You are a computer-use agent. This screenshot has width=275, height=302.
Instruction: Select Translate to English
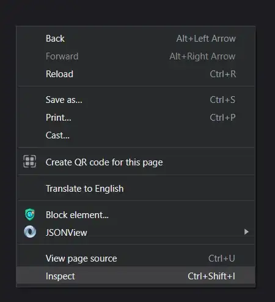click(x=136, y=189)
